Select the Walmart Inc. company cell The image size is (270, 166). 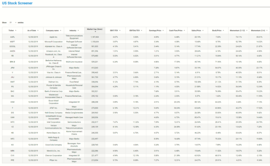54,82
